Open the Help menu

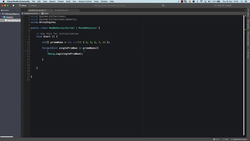click(112, 2)
